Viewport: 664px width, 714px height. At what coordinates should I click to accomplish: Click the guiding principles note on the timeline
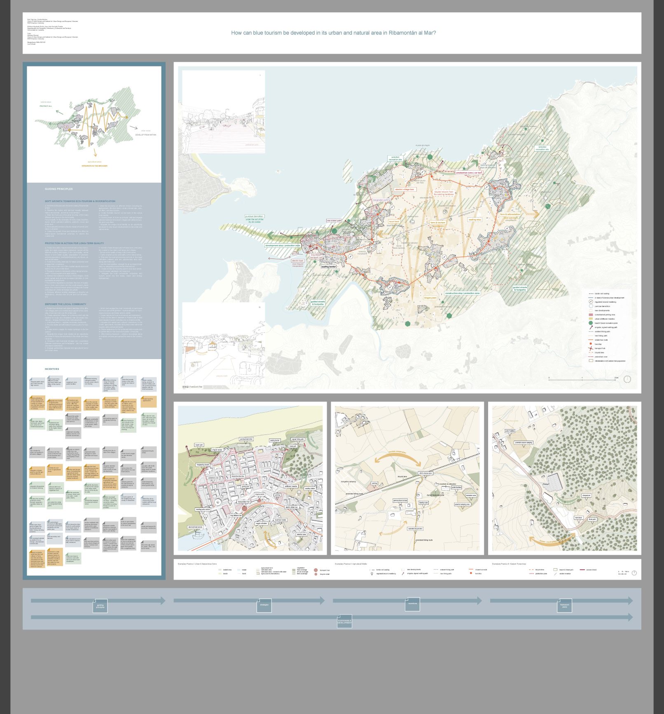coord(100,606)
